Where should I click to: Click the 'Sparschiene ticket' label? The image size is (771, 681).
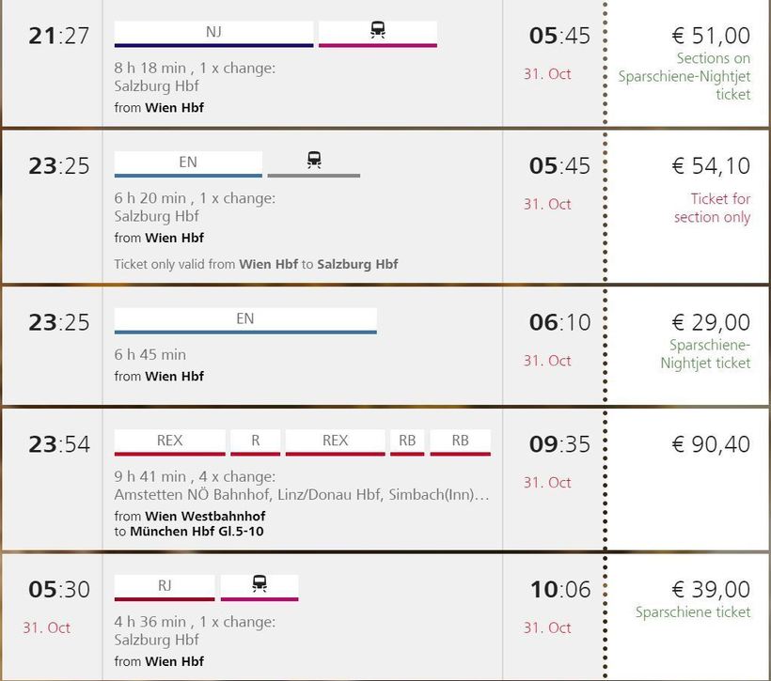pos(693,612)
